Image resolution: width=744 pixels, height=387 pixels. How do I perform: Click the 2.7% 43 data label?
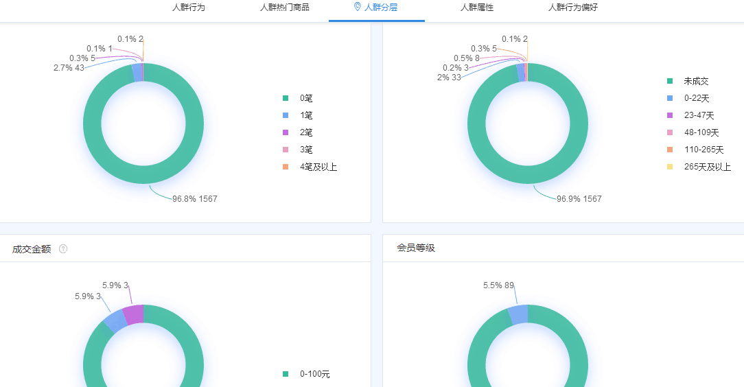click(x=69, y=68)
